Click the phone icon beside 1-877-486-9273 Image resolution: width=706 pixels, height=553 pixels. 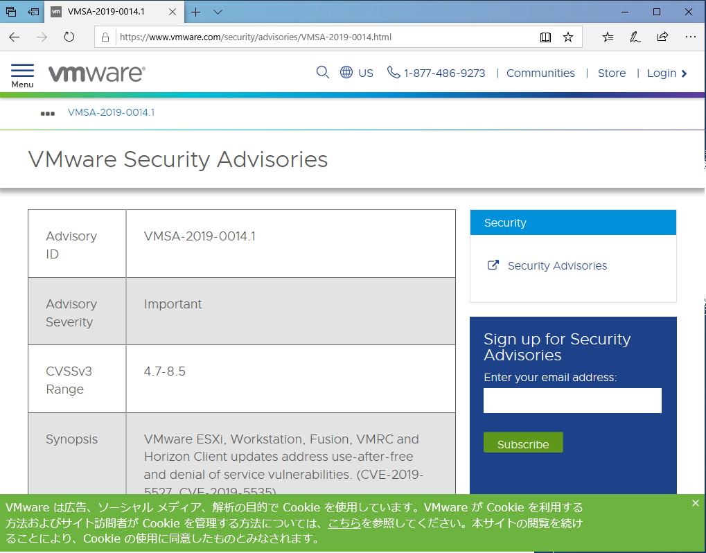pos(394,72)
